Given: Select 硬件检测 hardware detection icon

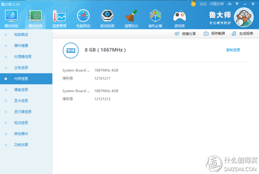Looking at the screenshot, I should tap(35, 16).
